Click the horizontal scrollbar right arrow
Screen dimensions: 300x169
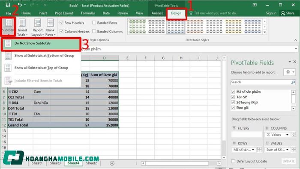(x=219, y=163)
